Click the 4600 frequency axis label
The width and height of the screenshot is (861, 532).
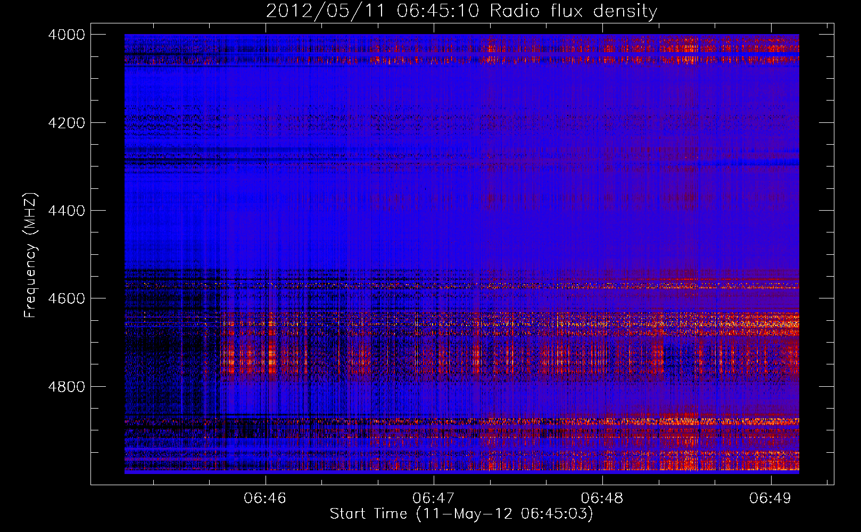point(67,298)
